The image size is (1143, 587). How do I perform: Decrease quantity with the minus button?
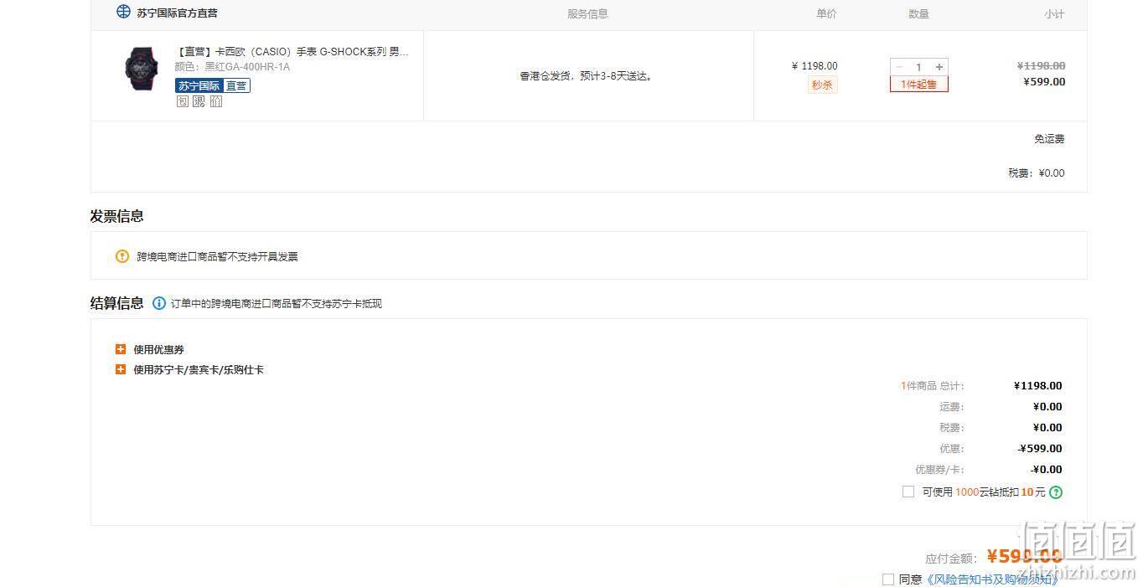pos(899,67)
